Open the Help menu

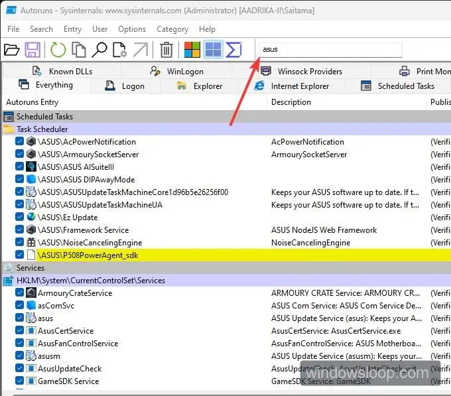pos(207,29)
